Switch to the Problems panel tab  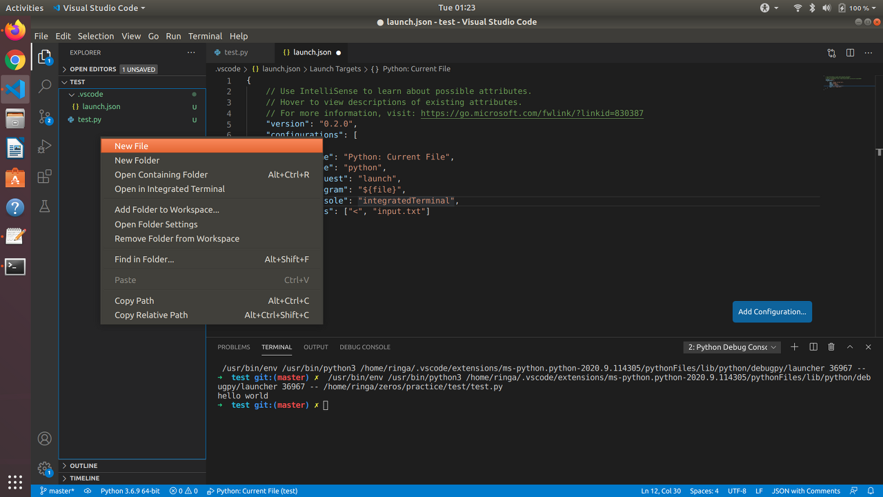click(x=234, y=347)
